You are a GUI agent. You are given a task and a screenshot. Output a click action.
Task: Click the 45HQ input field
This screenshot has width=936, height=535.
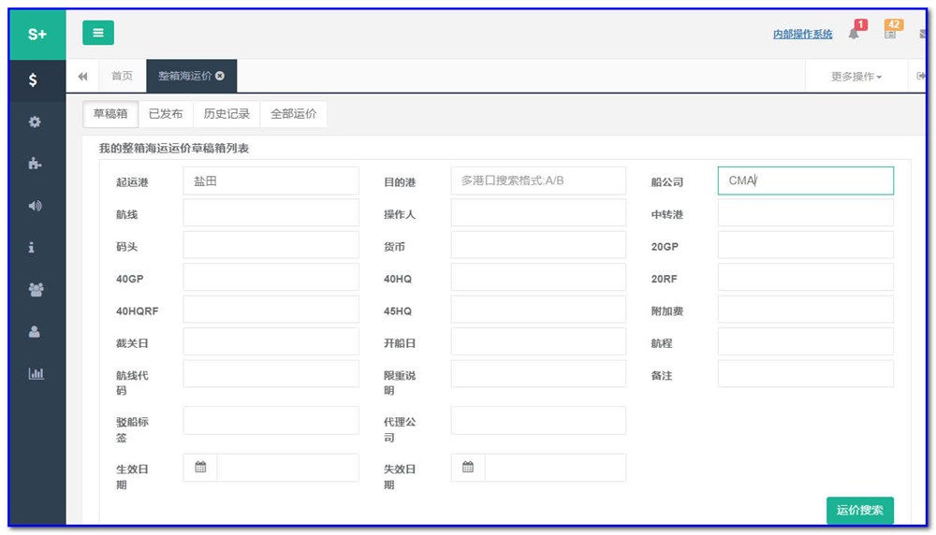[x=538, y=310]
